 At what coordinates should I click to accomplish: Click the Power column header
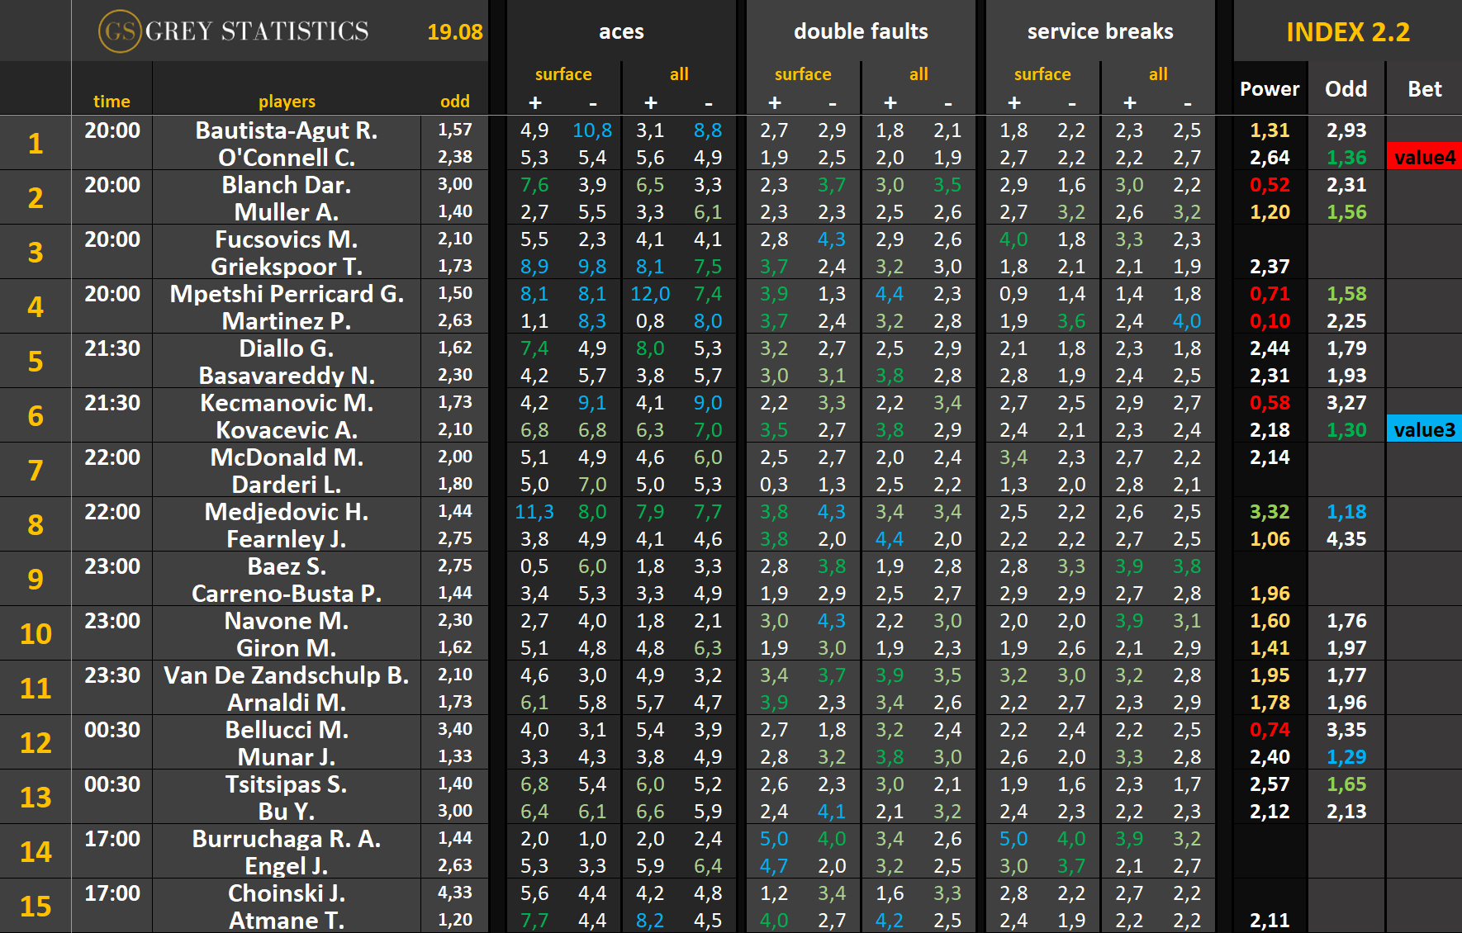1270,89
